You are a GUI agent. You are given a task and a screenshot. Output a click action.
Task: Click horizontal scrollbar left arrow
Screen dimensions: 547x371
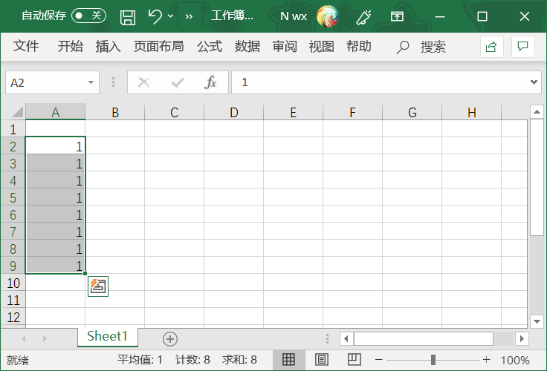[346, 338]
